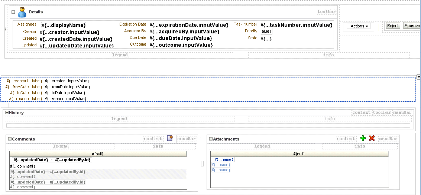Click the Reject button
Image resolution: width=421 pixels, height=195 pixels.
tap(393, 26)
